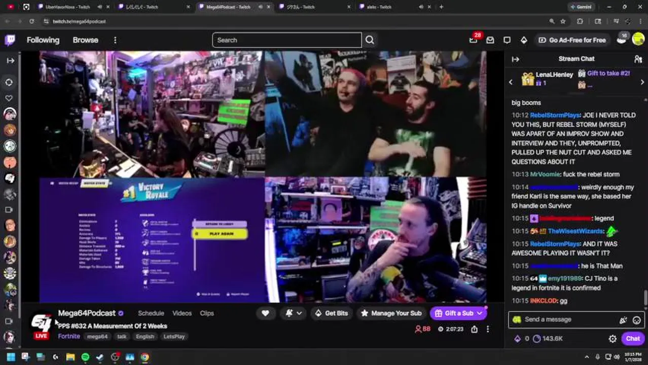This screenshot has width=648, height=365.
Task: Open the Browse menu item
Action: click(x=85, y=40)
